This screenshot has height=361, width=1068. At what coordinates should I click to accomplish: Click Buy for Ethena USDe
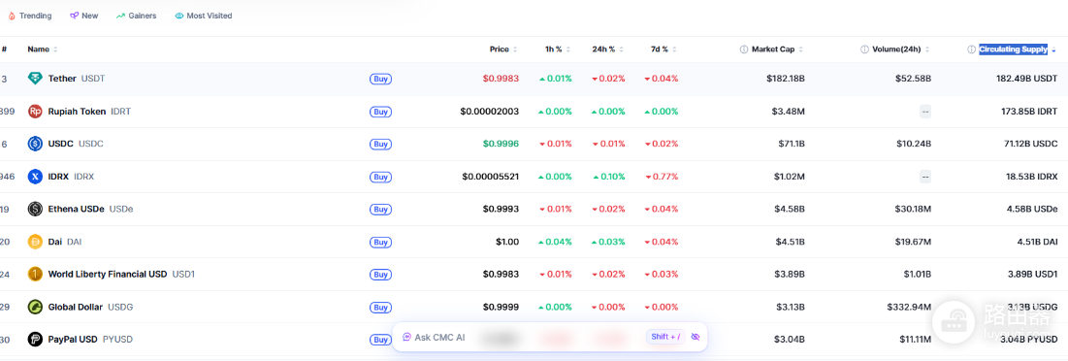click(381, 209)
